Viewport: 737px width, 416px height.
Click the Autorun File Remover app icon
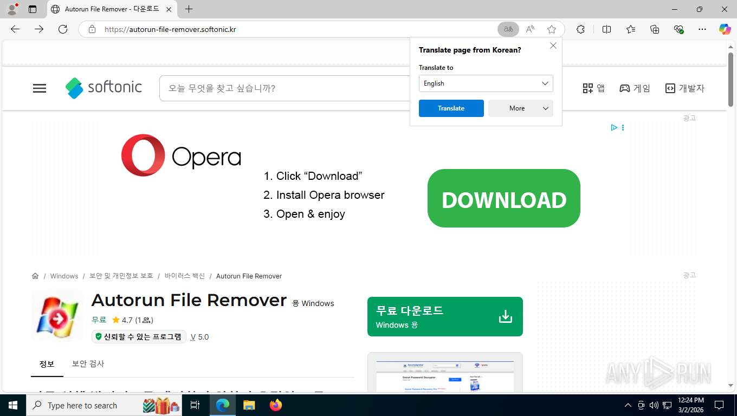coord(57,316)
